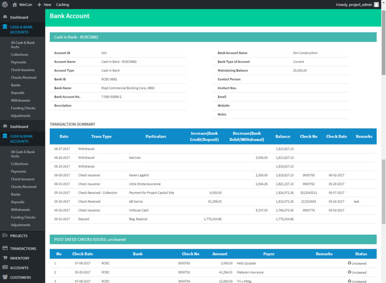Click the Customers people icon
Viewport: 386px width, 283px height.
(5, 277)
